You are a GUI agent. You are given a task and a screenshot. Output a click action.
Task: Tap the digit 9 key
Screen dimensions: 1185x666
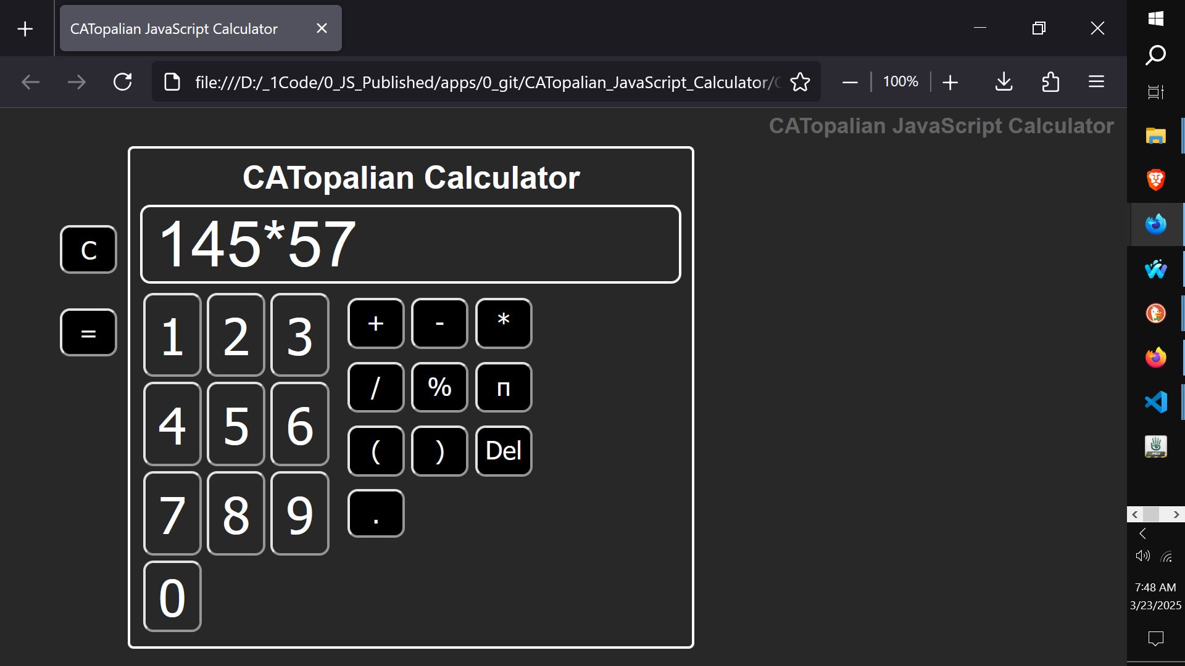pyautogui.click(x=299, y=514)
